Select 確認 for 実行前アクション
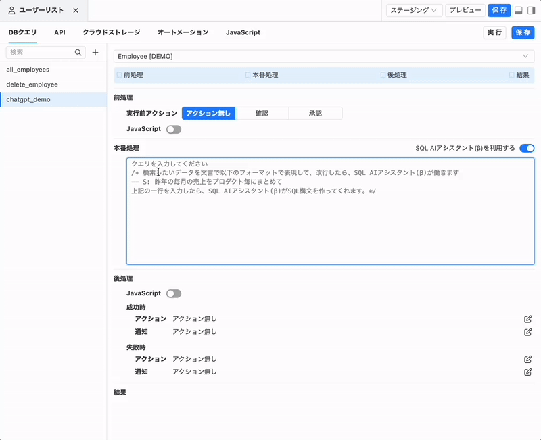This screenshot has width=541, height=440. (x=262, y=113)
